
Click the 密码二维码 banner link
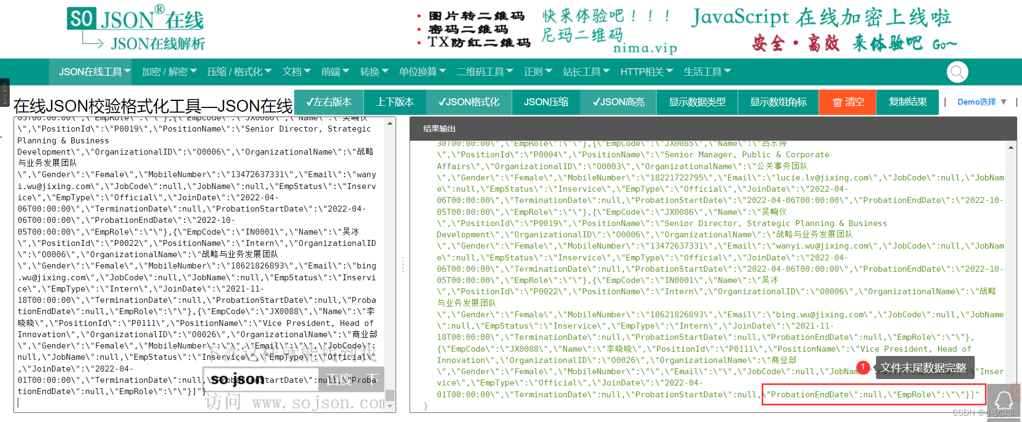468,30
